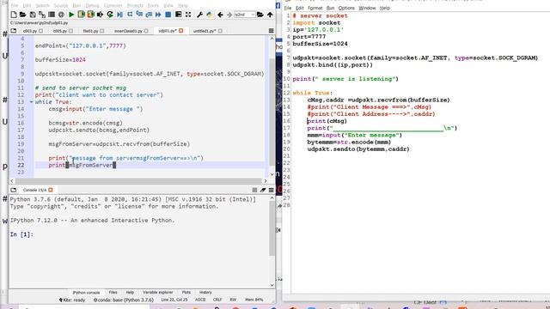Switch to the c005.py editor tab

pyautogui.click(x=60, y=31)
